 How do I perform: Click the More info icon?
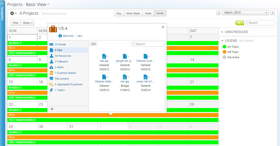(x=60, y=36)
